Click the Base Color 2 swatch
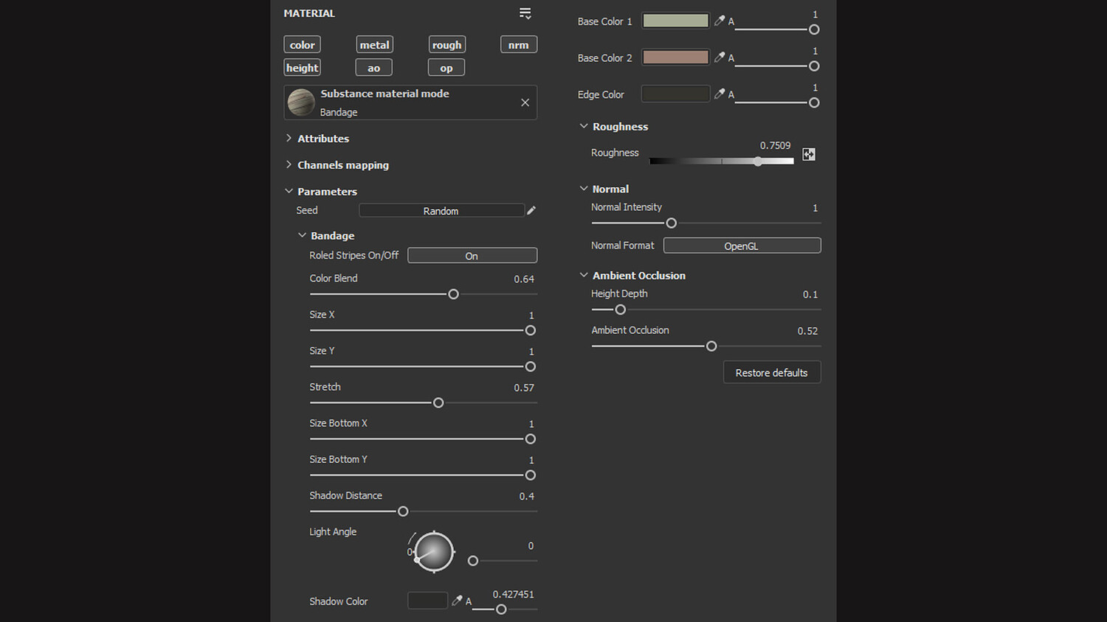Image resolution: width=1107 pixels, height=622 pixels. click(675, 57)
